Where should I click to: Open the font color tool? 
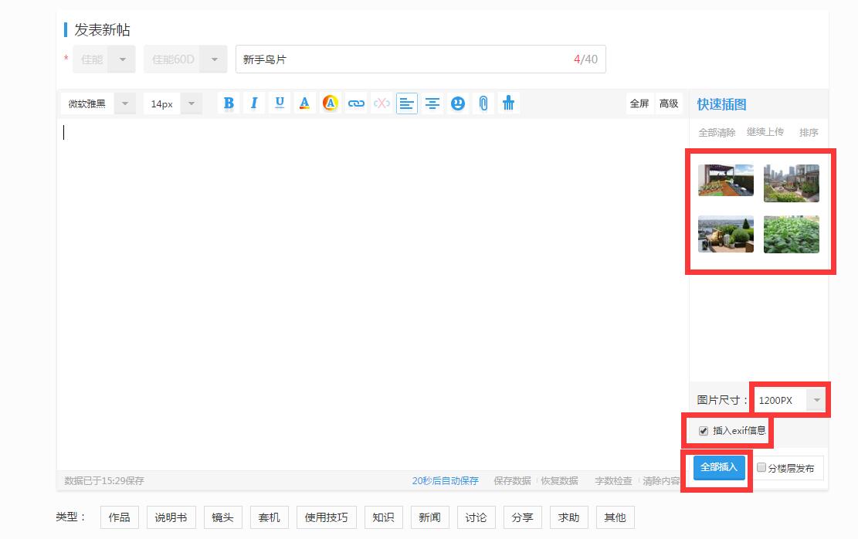[304, 103]
